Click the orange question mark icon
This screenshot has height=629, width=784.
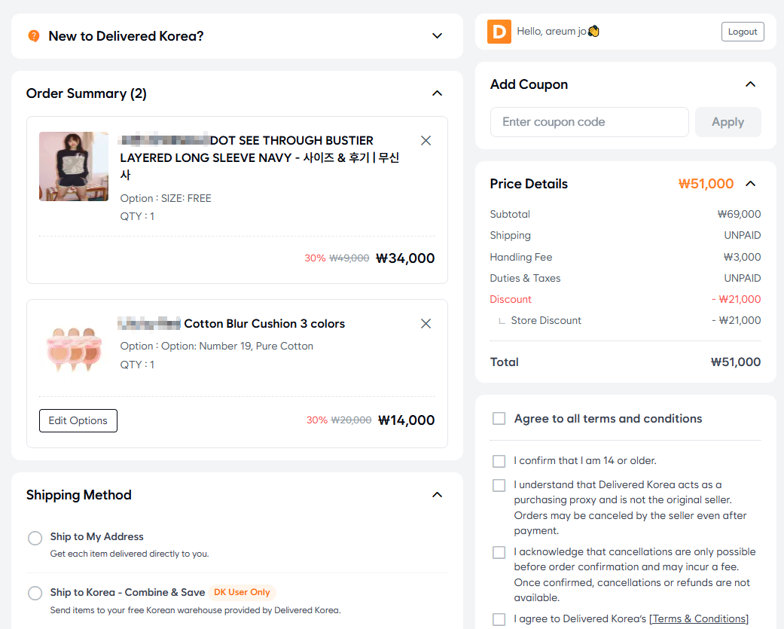tap(33, 36)
